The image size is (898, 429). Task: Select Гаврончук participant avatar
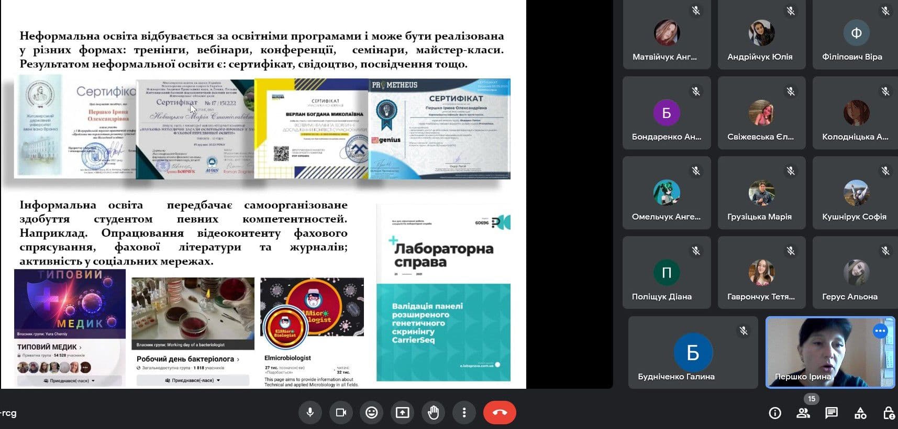761,272
